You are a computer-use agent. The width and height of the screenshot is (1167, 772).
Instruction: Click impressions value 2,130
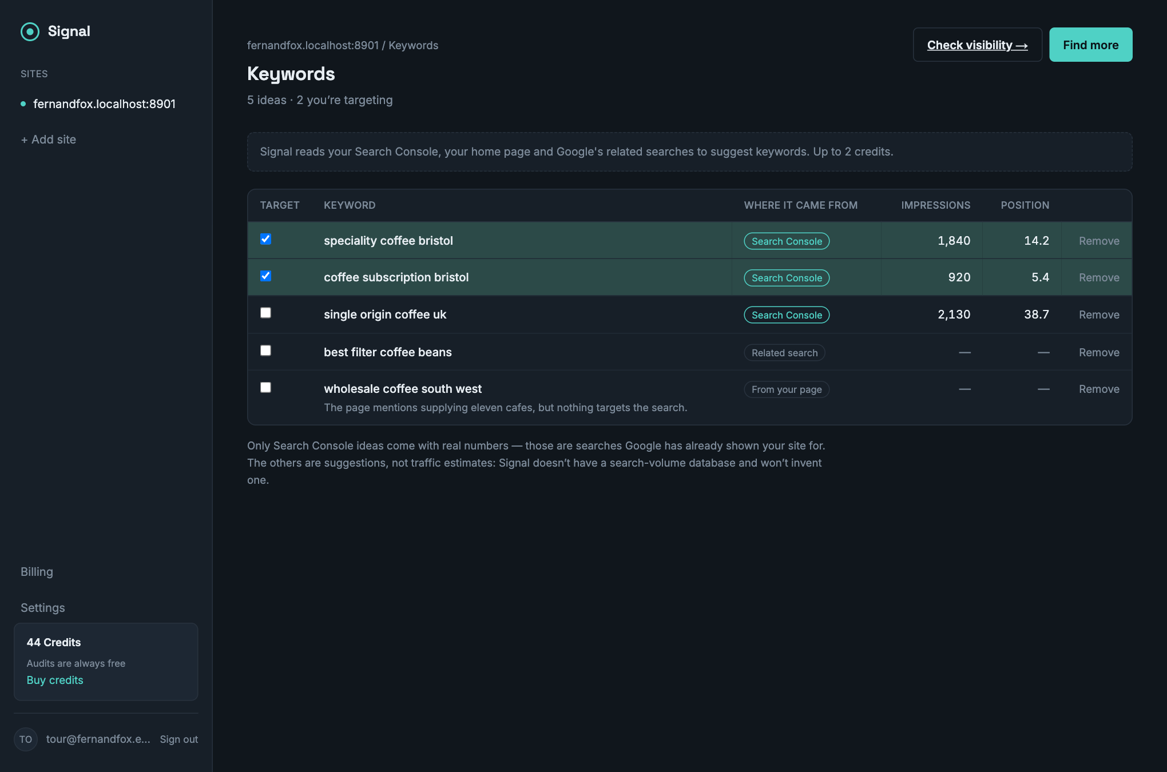[x=954, y=315]
